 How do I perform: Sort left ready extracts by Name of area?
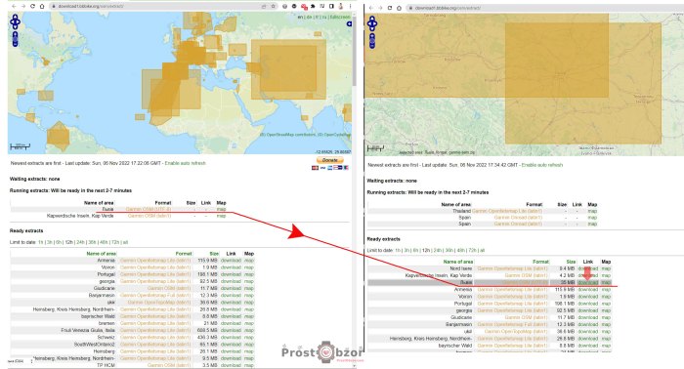click(x=101, y=254)
